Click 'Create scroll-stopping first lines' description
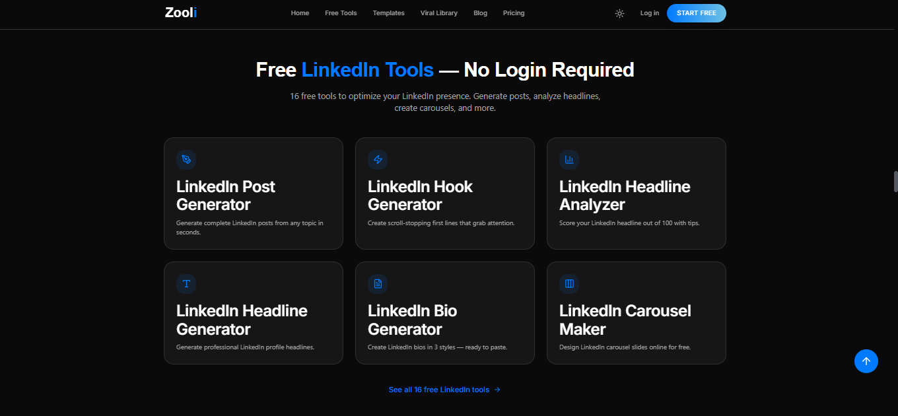The image size is (898, 416). point(441,223)
